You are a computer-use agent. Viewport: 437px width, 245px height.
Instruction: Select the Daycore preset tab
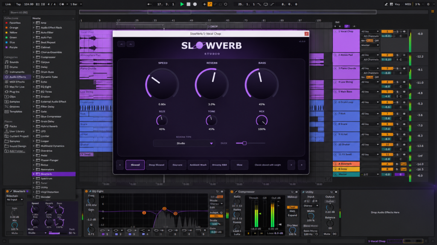point(177,165)
